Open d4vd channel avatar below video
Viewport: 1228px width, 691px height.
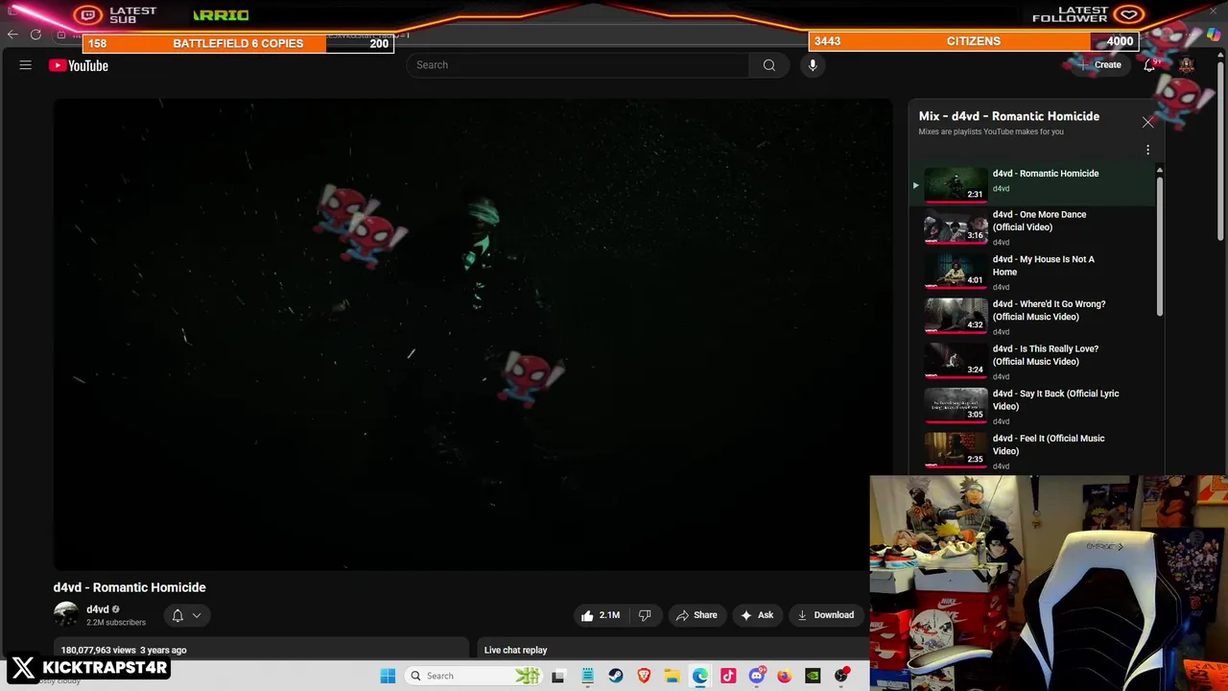(66, 615)
